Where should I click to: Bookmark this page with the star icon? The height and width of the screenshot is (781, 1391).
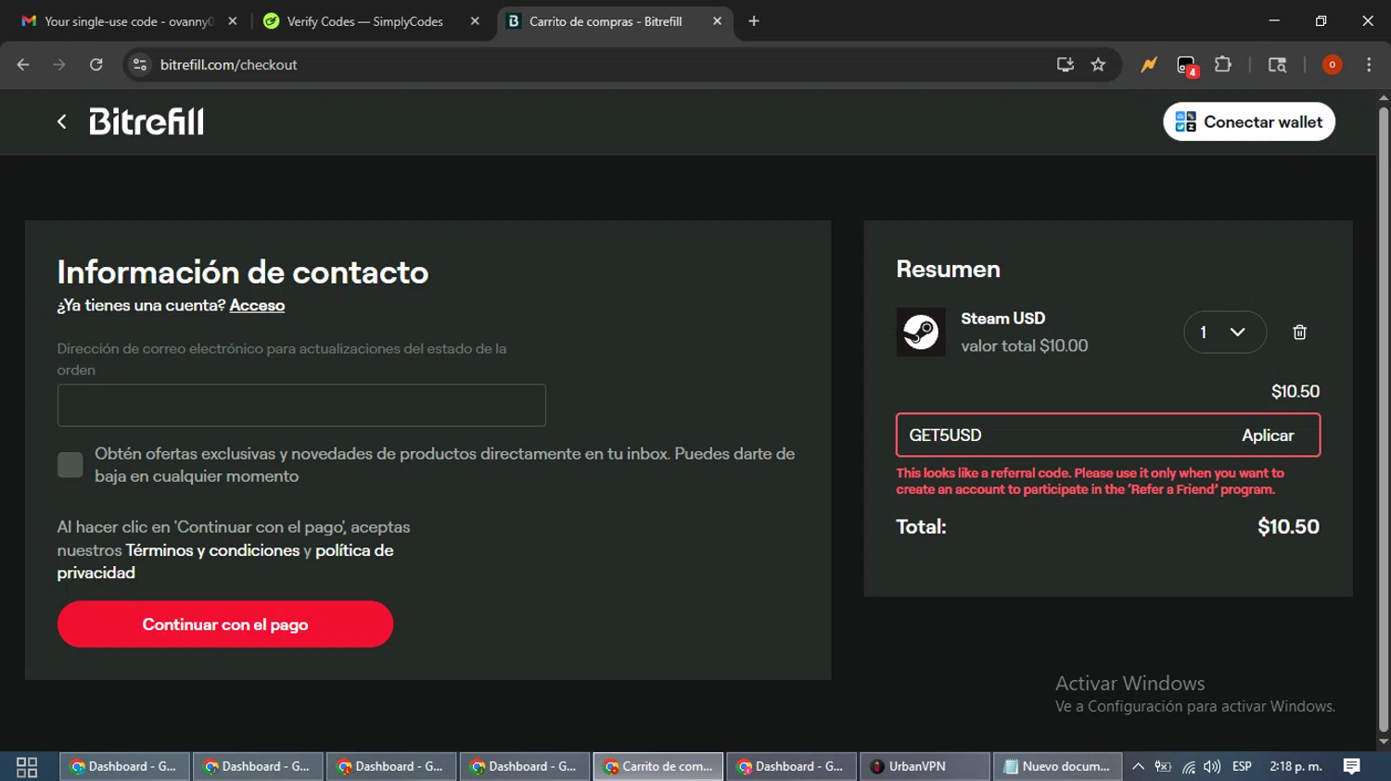click(x=1098, y=65)
